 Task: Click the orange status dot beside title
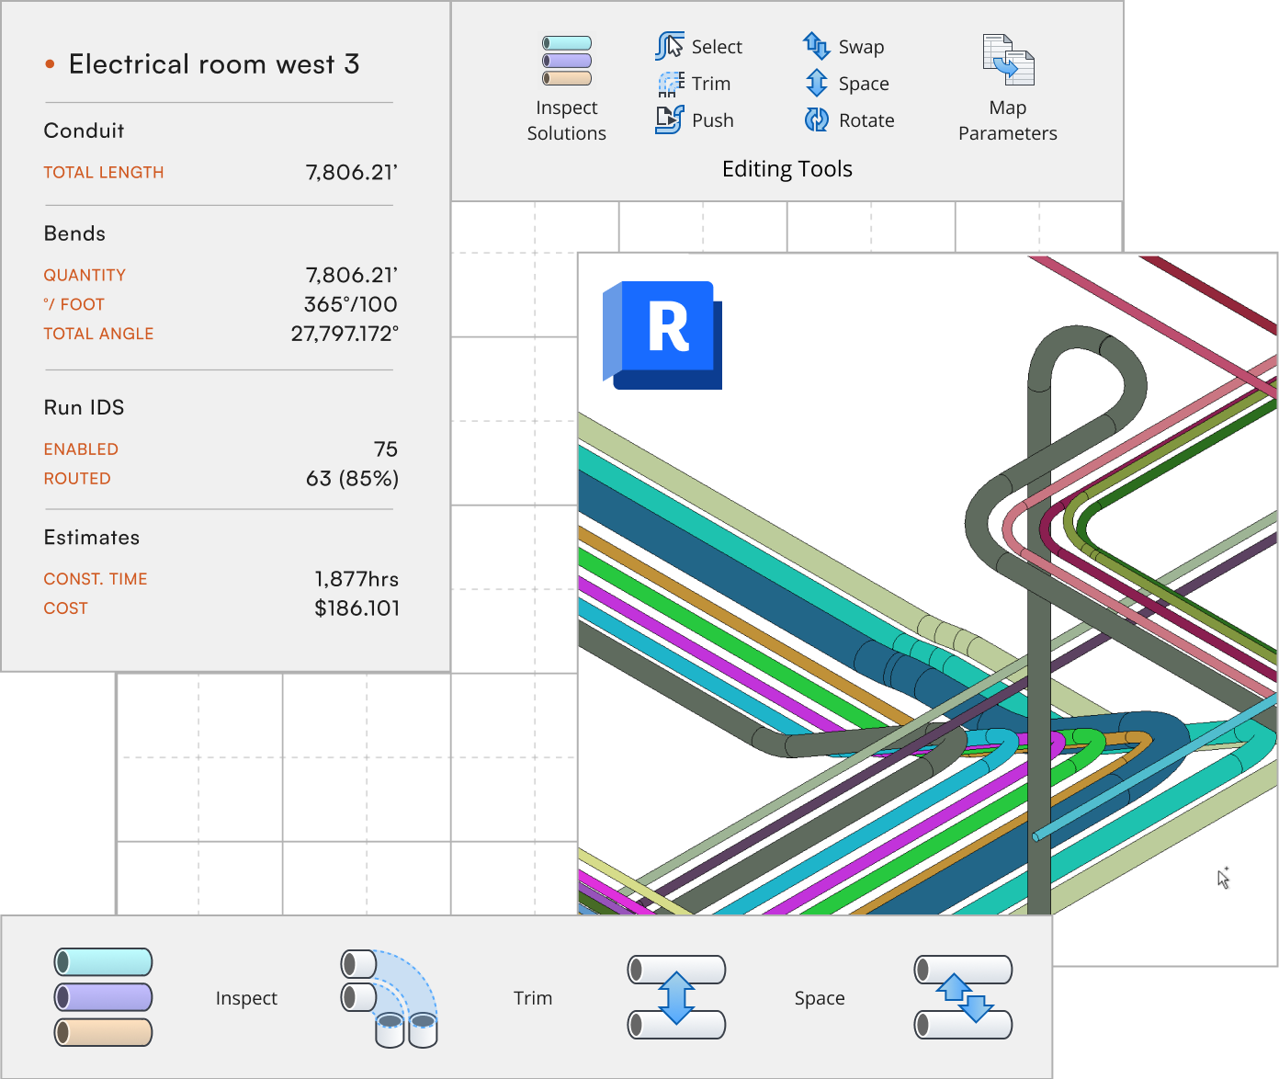(50, 63)
